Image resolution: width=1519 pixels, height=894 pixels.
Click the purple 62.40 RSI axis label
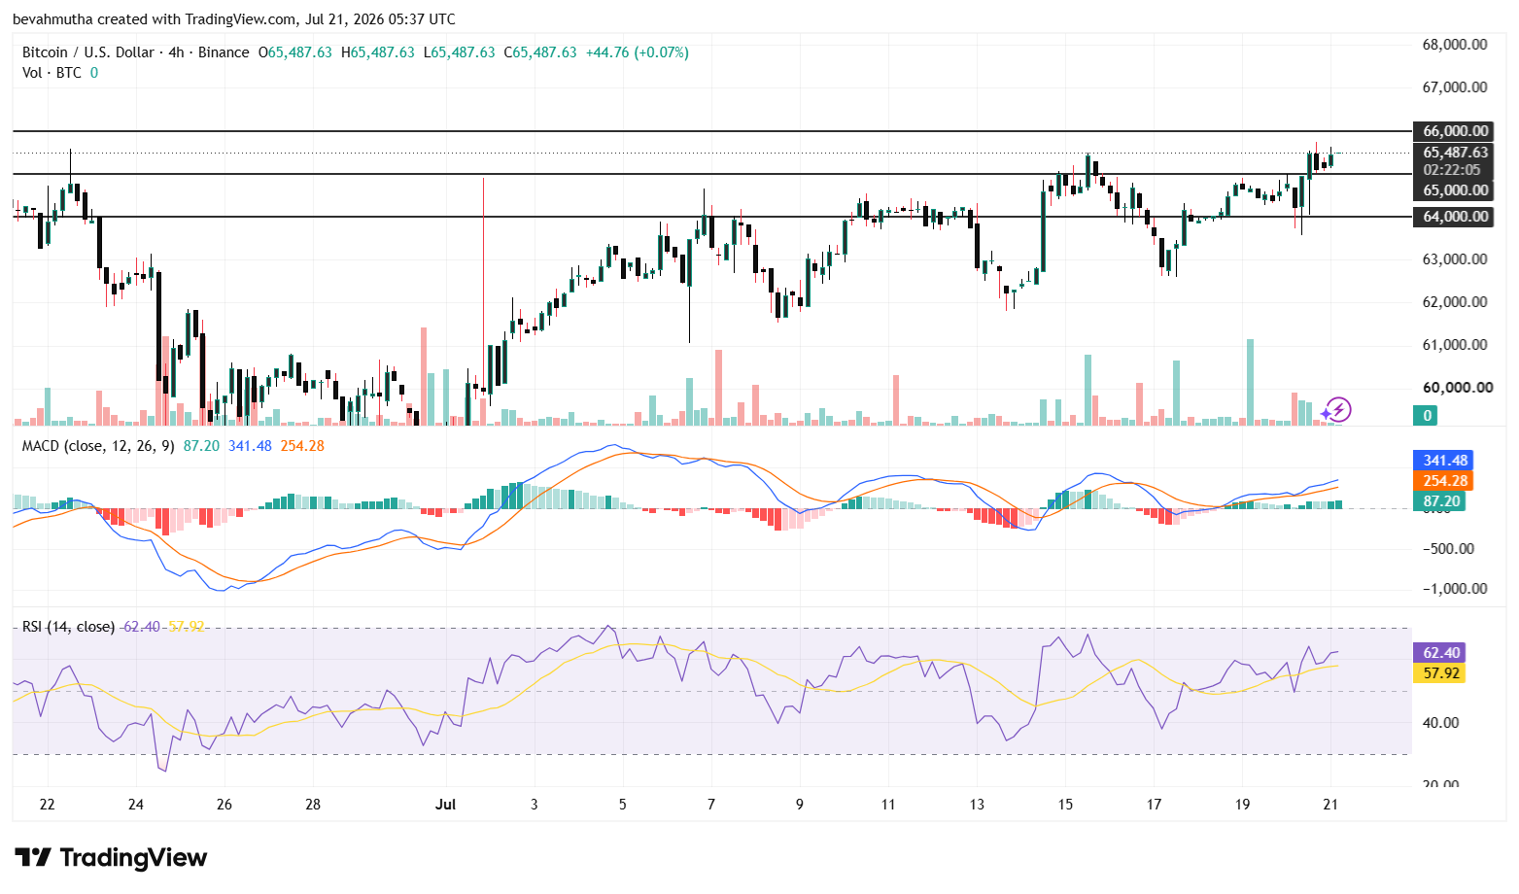(1438, 653)
